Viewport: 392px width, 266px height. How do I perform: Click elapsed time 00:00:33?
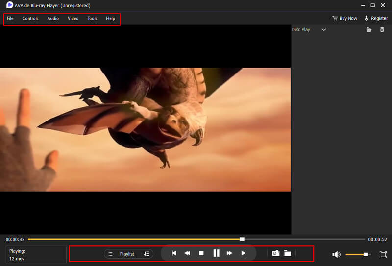(15, 240)
